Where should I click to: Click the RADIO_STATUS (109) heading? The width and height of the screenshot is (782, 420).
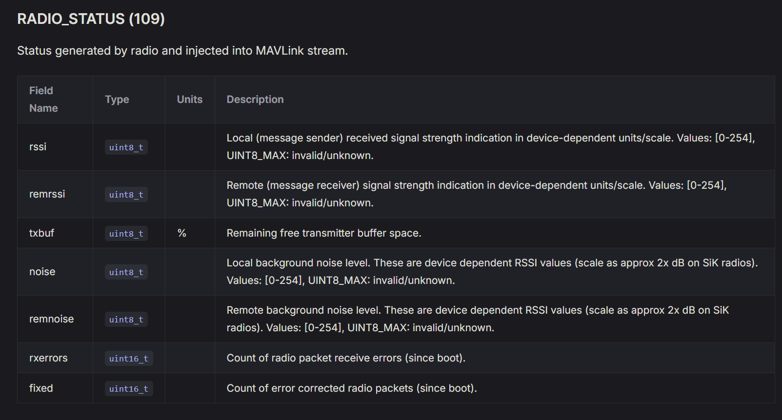tap(91, 19)
